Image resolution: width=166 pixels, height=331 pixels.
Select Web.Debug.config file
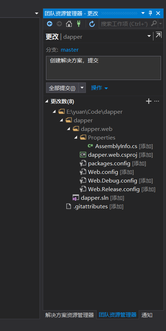click(112, 181)
